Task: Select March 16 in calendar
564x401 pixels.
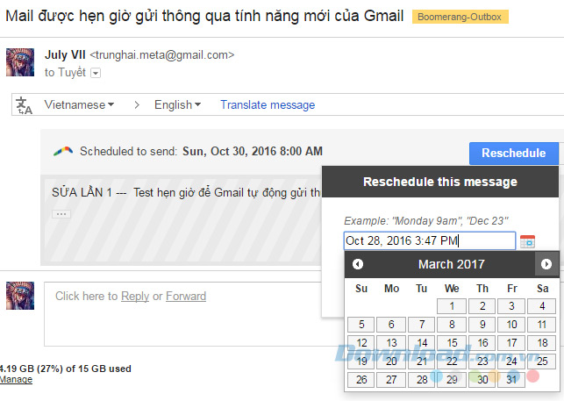Action: (x=482, y=343)
